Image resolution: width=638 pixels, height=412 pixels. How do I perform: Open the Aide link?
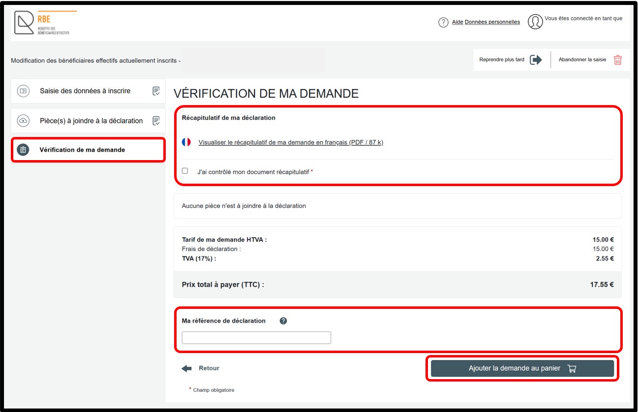(457, 22)
